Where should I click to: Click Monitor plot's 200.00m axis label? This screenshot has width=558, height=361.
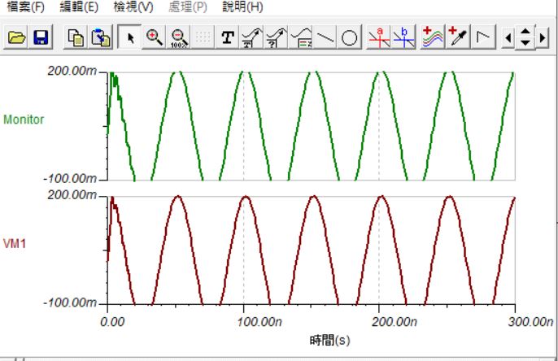pos(72,71)
